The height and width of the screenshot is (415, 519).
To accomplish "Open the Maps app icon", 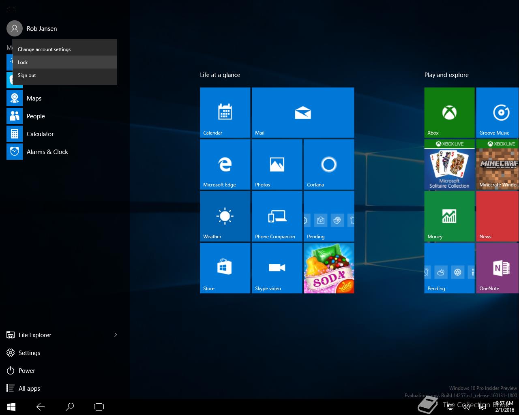I will 15,98.
